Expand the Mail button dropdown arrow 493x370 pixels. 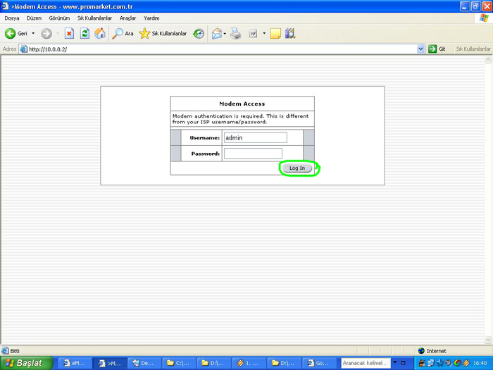[x=225, y=33]
